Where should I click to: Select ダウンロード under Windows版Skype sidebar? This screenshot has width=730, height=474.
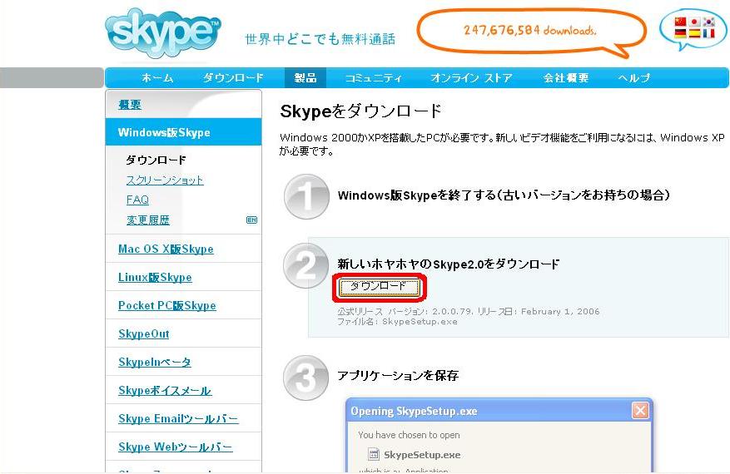click(x=156, y=160)
